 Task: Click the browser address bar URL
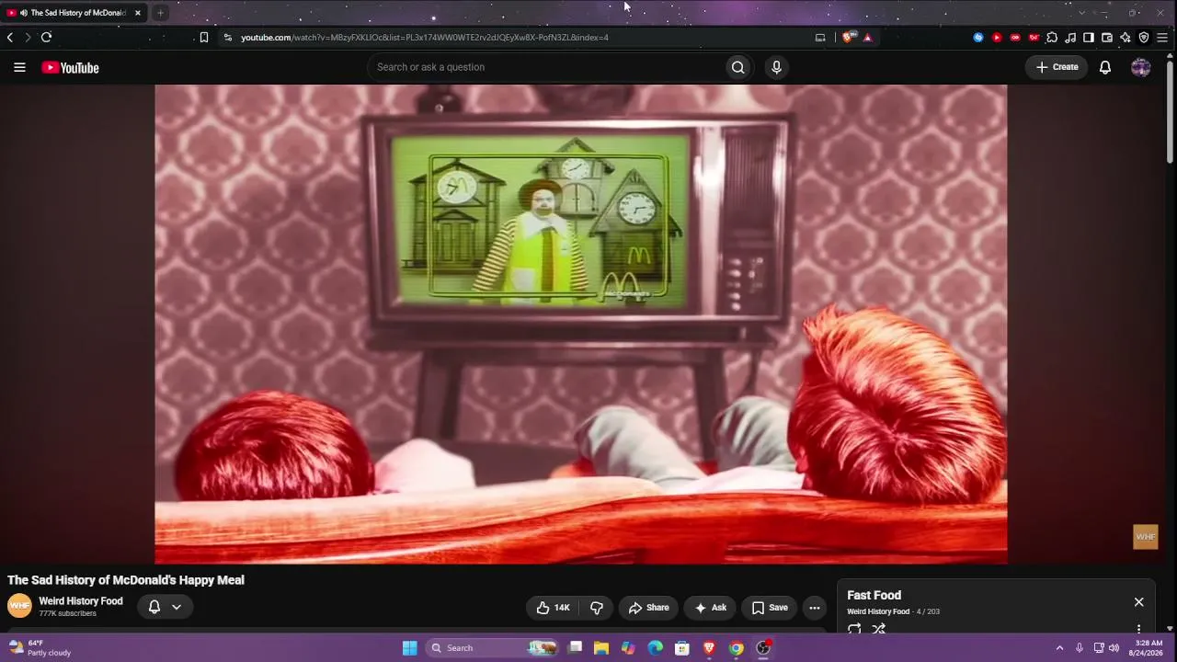425,38
